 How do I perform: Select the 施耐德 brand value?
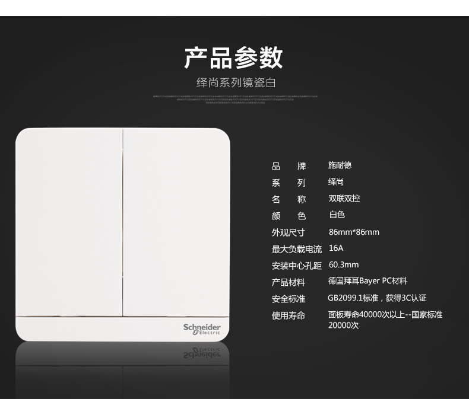click(340, 165)
